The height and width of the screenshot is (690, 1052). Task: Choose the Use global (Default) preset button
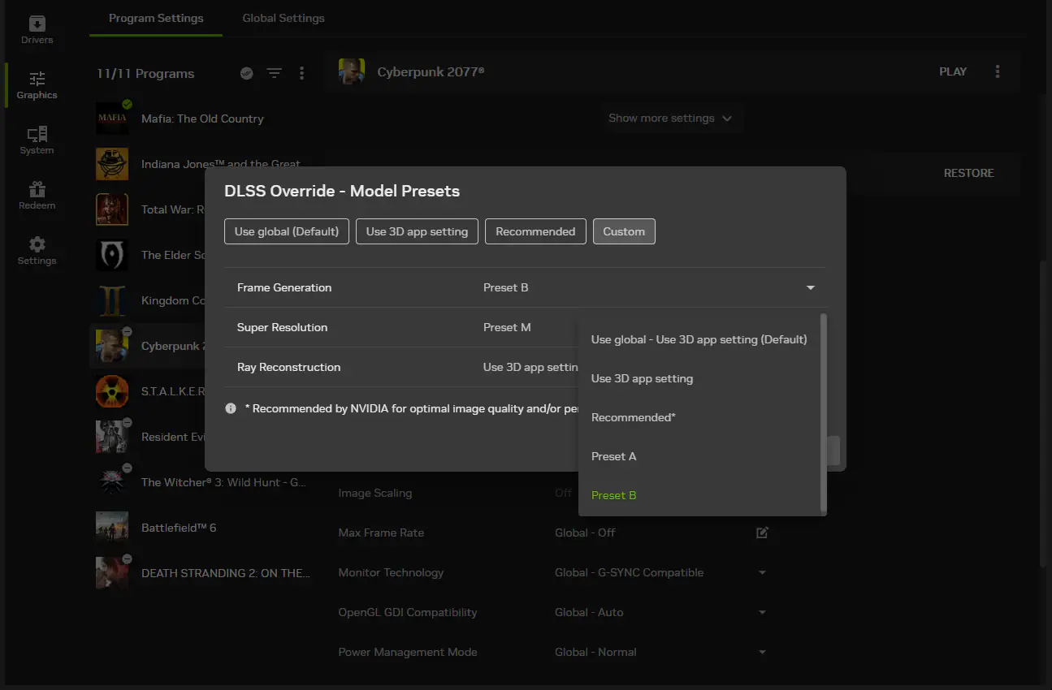(287, 231)
